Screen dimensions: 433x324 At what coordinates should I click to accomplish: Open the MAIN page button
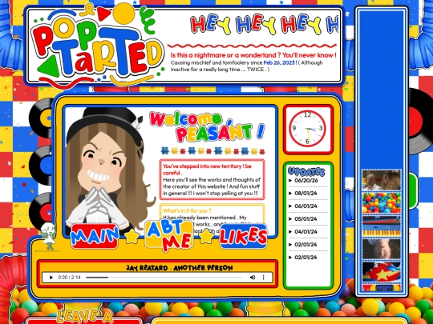[x=95, y=236]
